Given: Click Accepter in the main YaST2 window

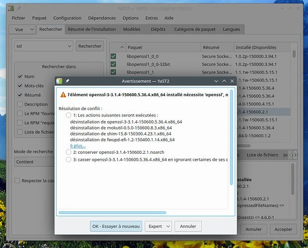Looking at the screenshot, I should point(283,229).
